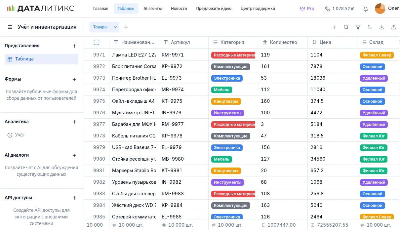This screenshot has height=230, width=400.
Task: Switch to the AI-агенты menu item
Action: click(152, 9)
